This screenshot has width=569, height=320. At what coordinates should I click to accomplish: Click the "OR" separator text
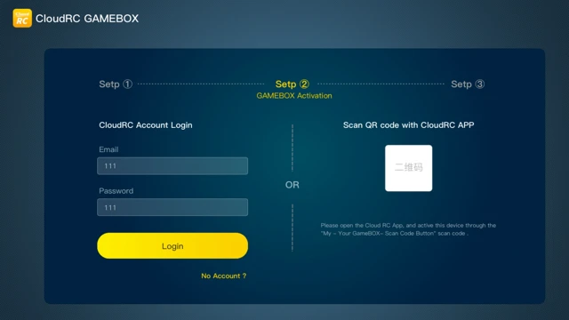coord(293,185)
